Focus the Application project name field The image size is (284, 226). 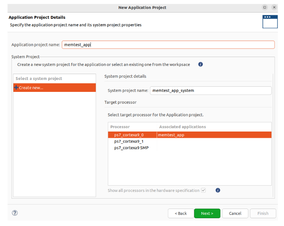coord(168,45)
